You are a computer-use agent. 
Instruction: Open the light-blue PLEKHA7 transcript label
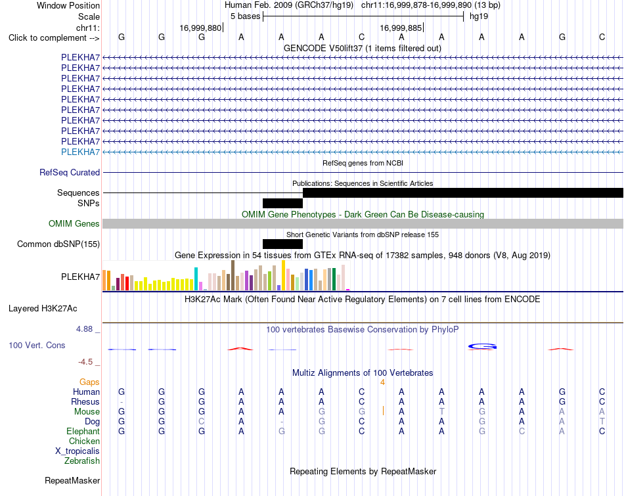pos(80,152)
